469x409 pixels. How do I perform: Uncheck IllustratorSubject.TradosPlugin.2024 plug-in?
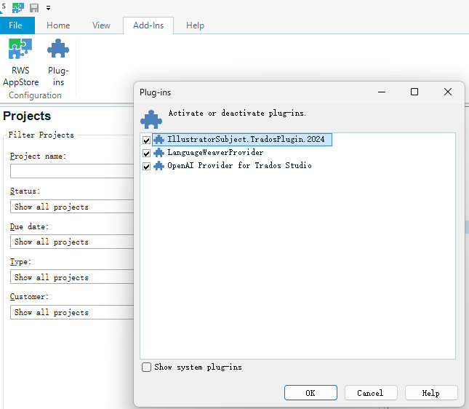coord(146,140)
